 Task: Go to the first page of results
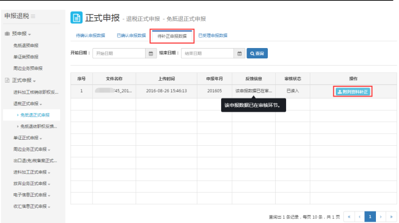pyautogui.click(x=349, y=217)
